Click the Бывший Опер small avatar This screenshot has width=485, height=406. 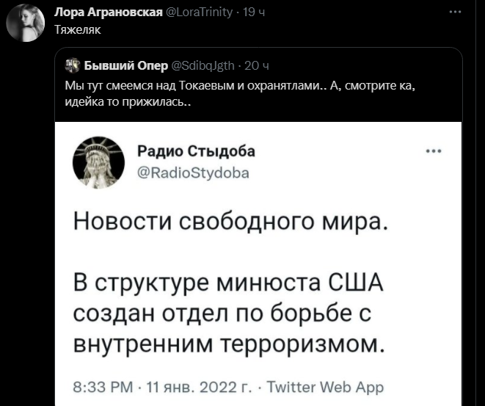pyautogui.click(x=73, y=65)
